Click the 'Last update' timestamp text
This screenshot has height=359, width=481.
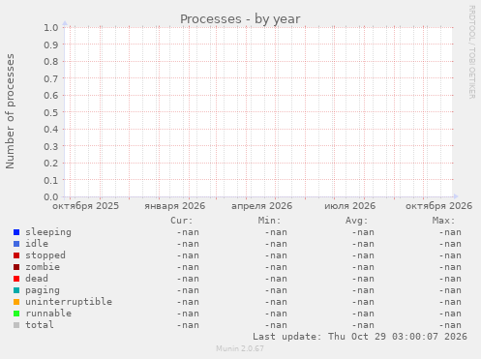[360, 337]
